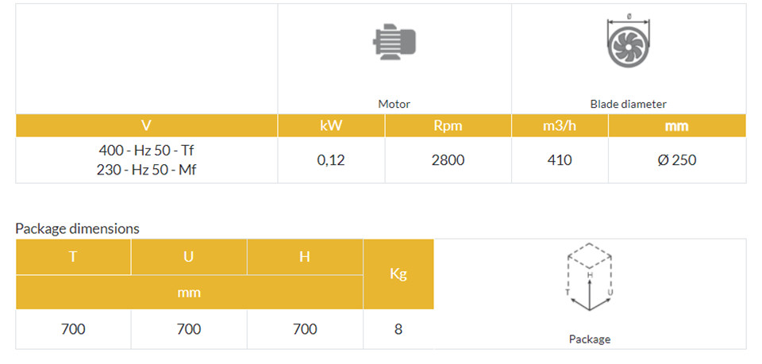Click the Package dimensions heading
This screenshot has height=364, width=762.
[77, 228]
